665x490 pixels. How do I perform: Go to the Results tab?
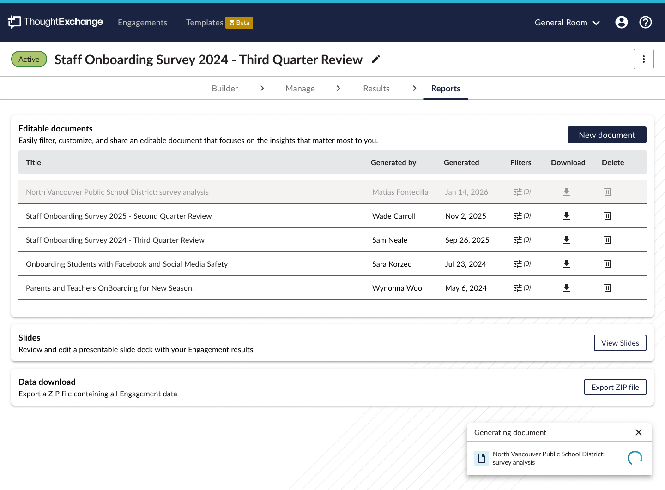point(376,89)
